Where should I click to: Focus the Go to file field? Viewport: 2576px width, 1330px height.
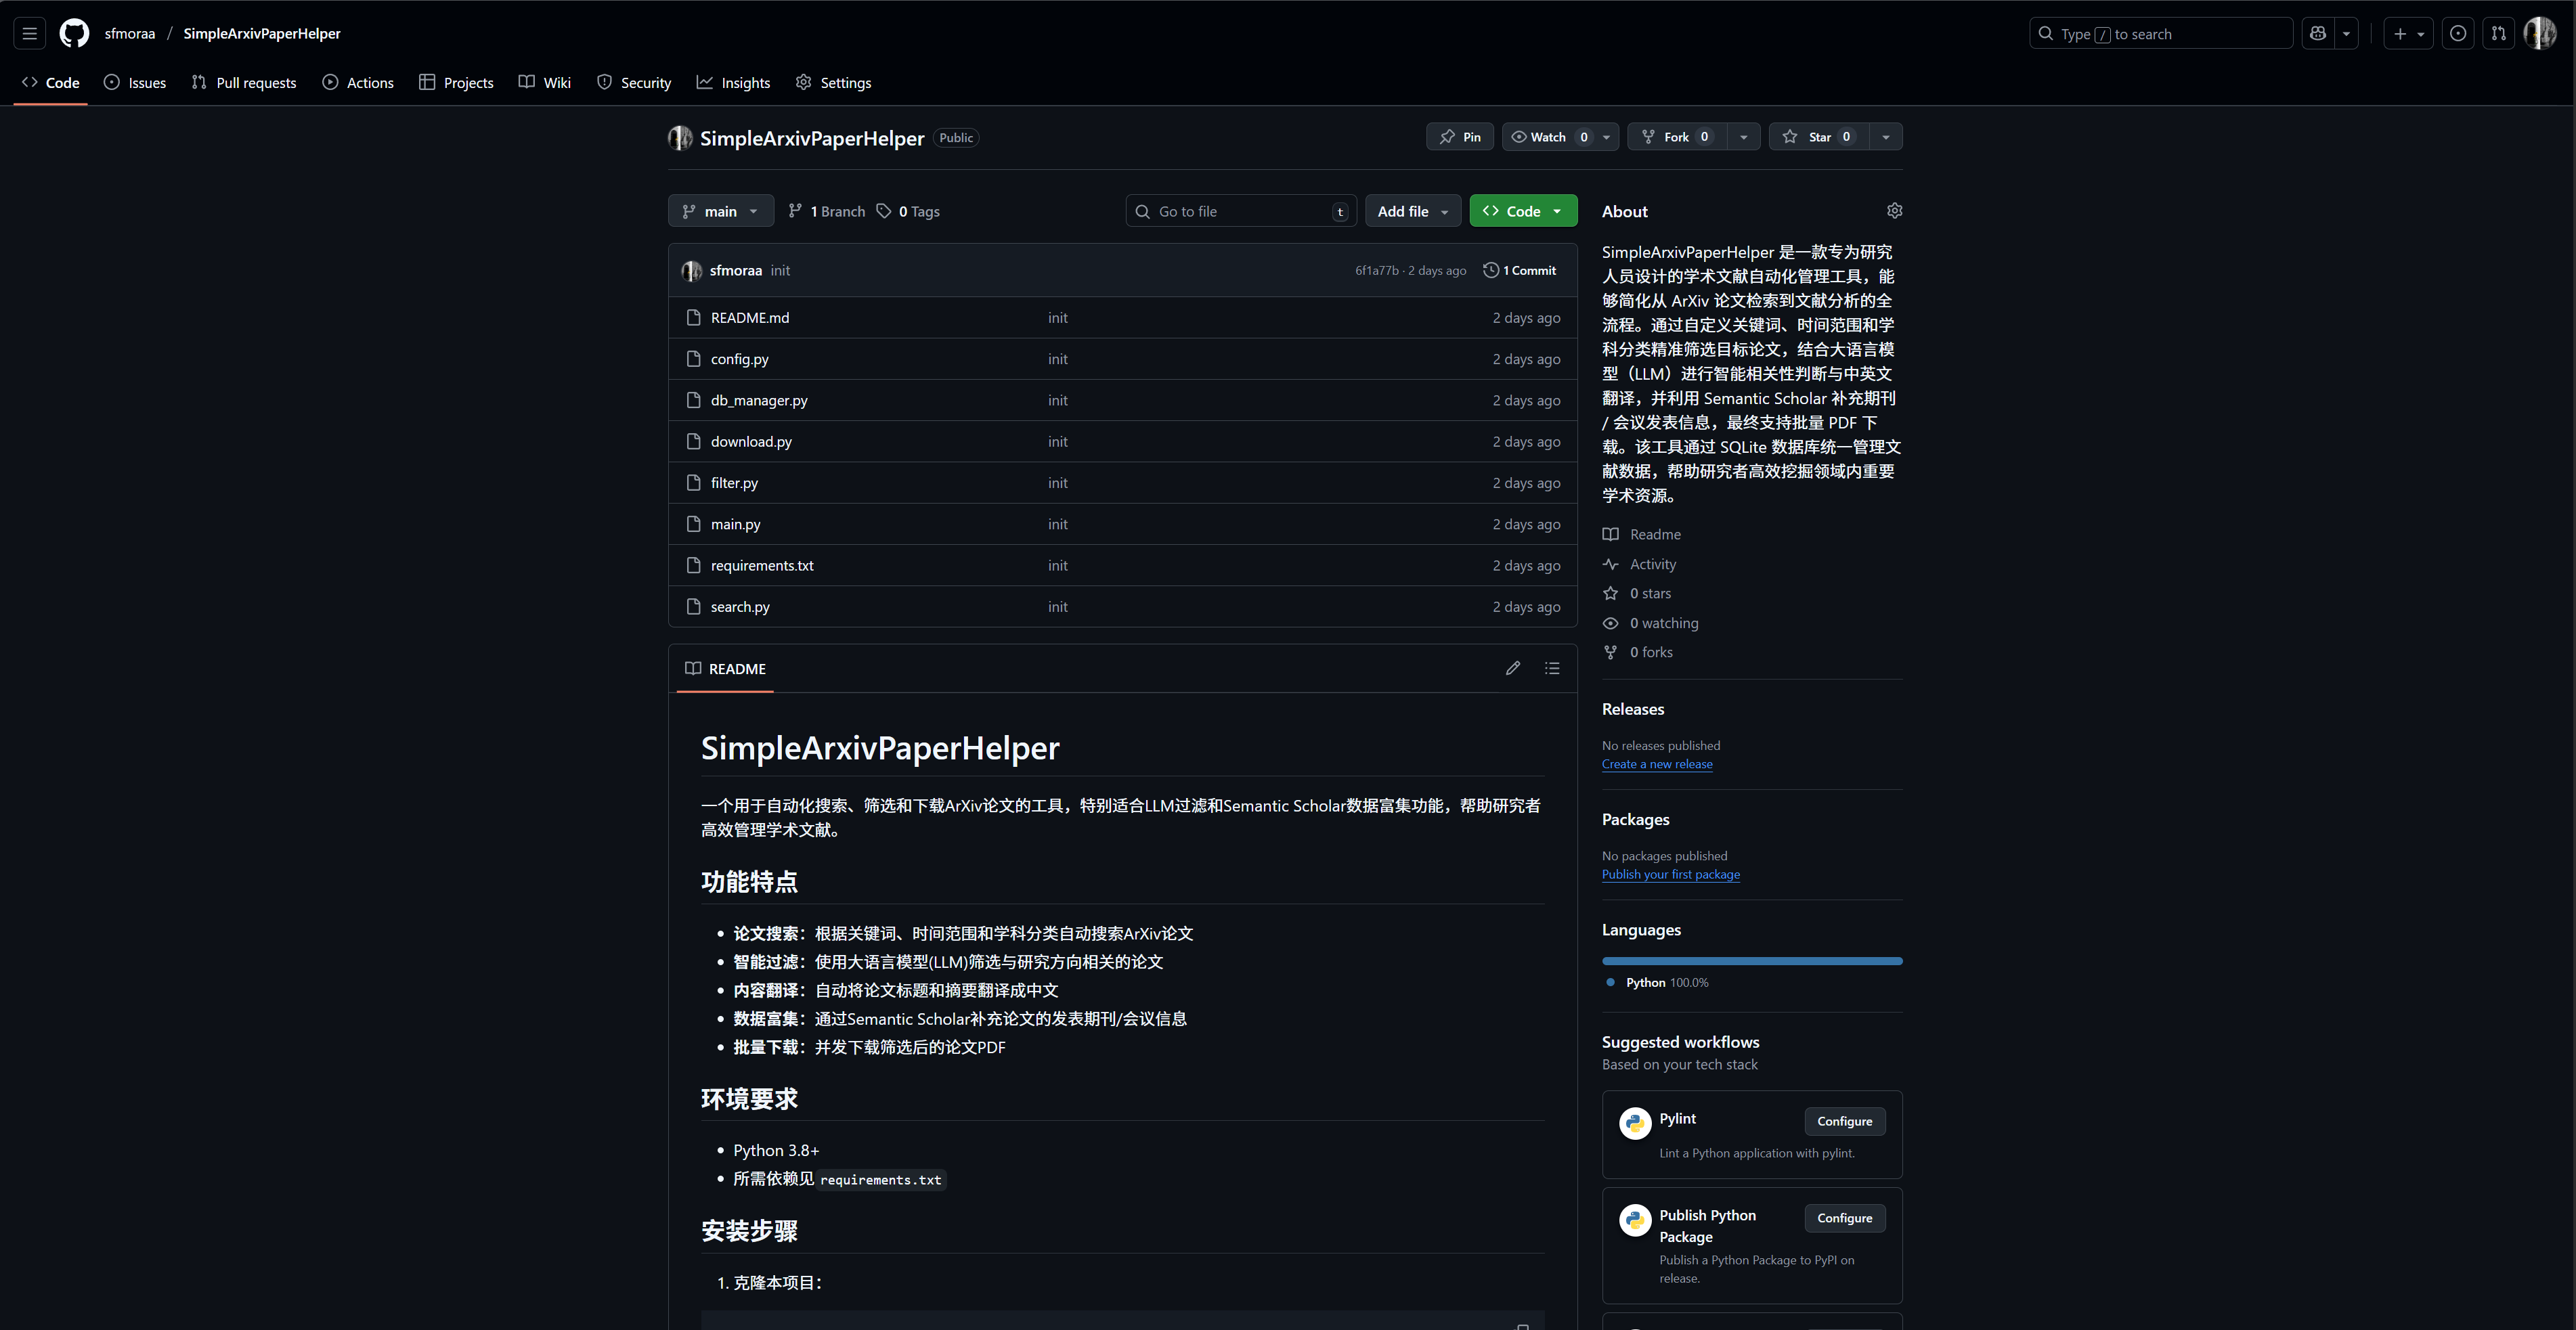pyautogui.click(x=1240, y=211)
